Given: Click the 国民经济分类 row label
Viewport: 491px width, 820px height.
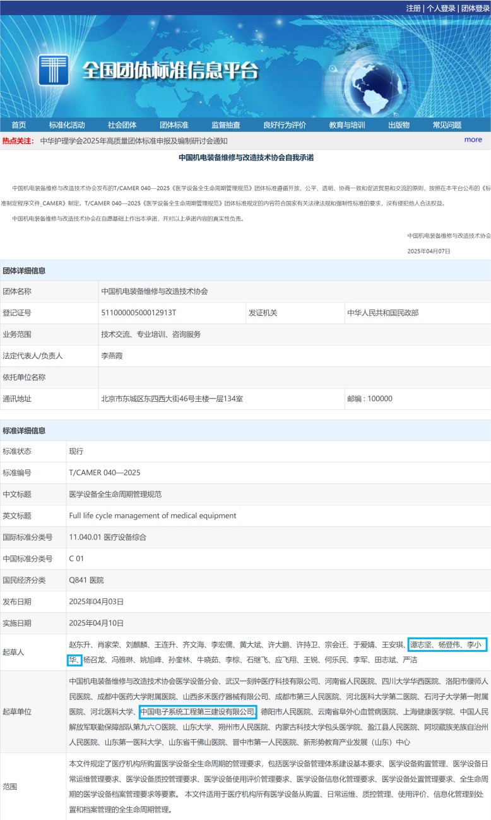Looking at the screenshot, I should (x=25, y=580).
